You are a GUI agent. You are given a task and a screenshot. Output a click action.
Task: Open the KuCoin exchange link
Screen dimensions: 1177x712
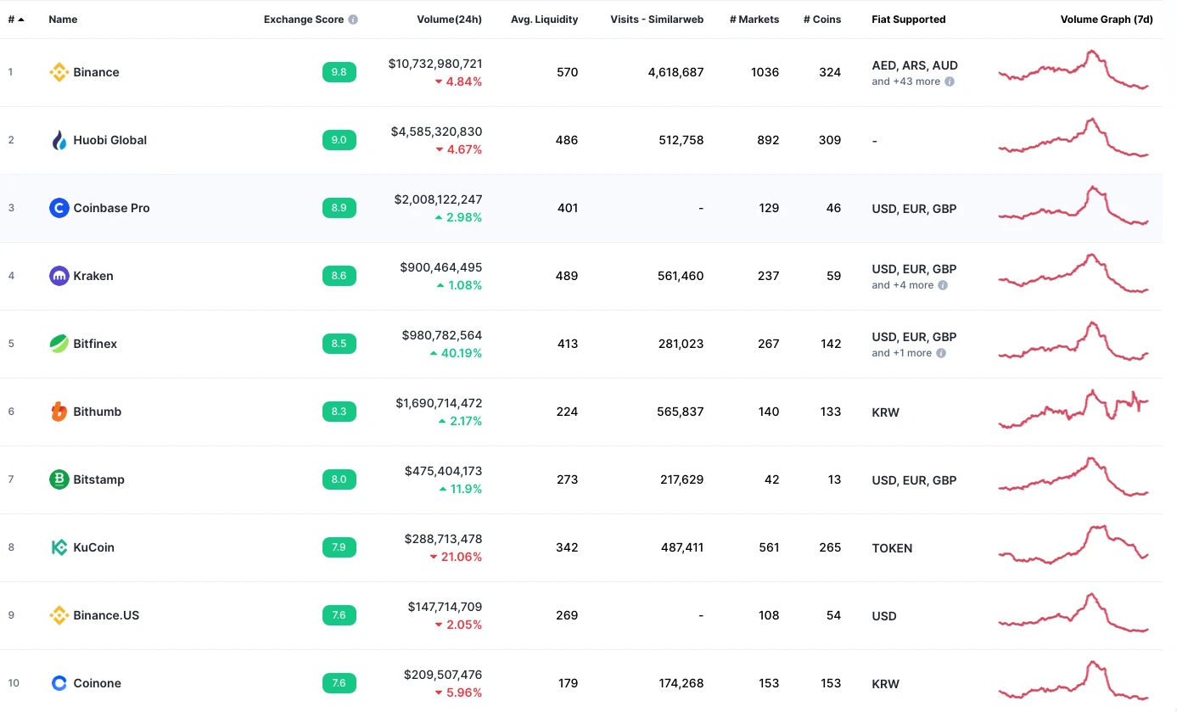pyautogui.click(x=94, y=547)
